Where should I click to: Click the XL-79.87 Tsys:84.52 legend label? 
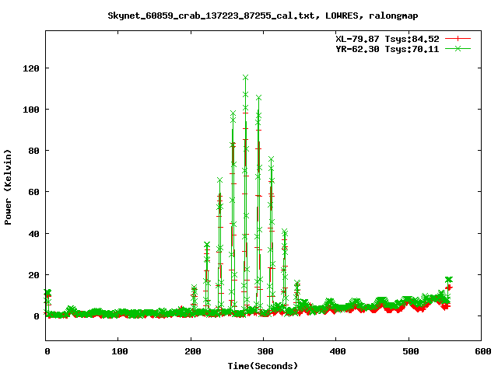388,39
